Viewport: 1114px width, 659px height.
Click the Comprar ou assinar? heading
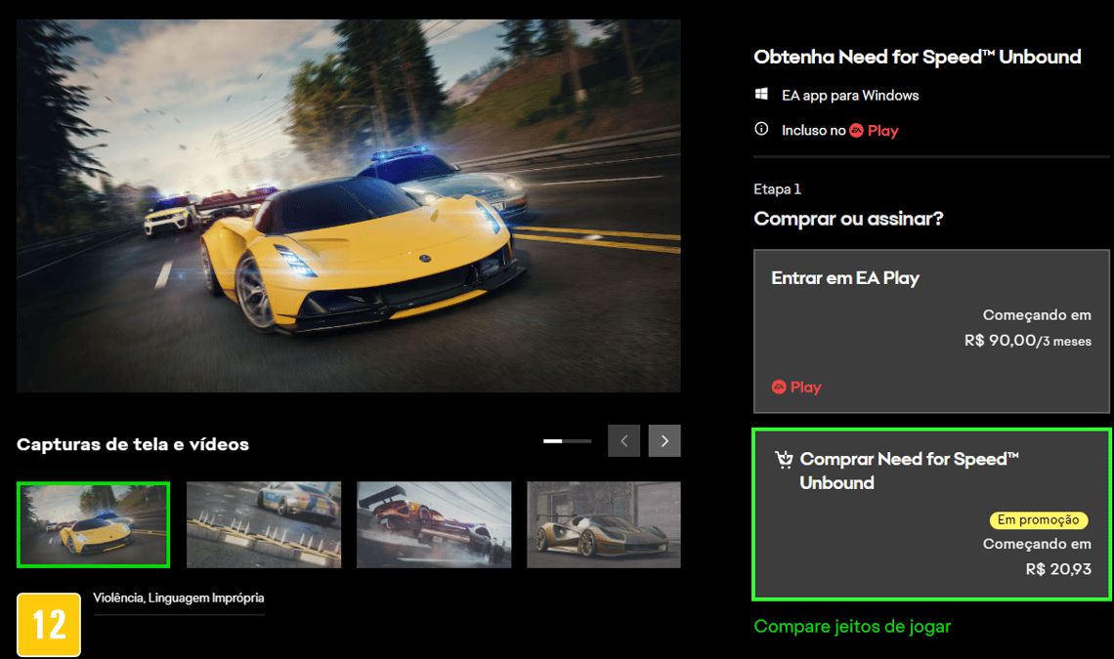(x=848, y=219)
